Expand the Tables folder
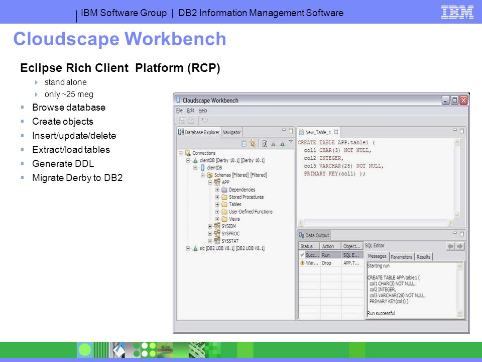Screen dimensions: 482x362 pos(217,205)
